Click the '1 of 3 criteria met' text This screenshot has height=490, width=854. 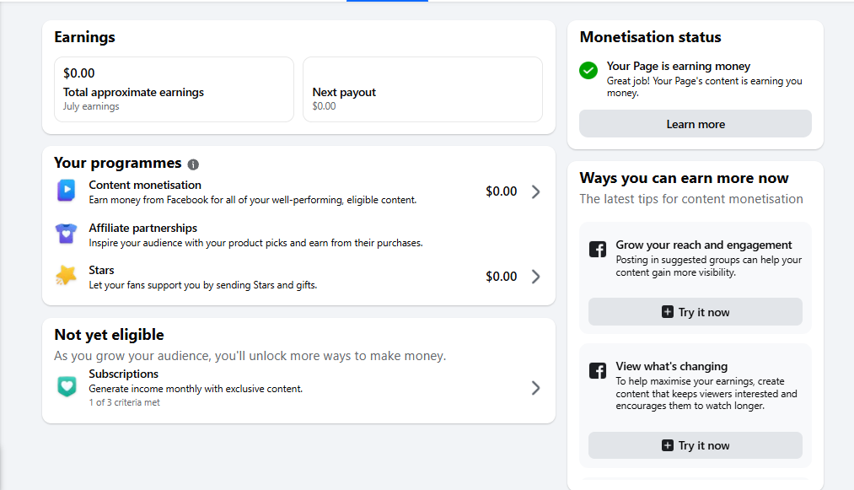coord(125,402)
